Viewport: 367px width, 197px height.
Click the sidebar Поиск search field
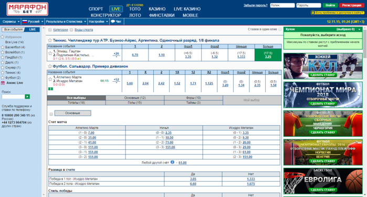(x=13, y=96)
